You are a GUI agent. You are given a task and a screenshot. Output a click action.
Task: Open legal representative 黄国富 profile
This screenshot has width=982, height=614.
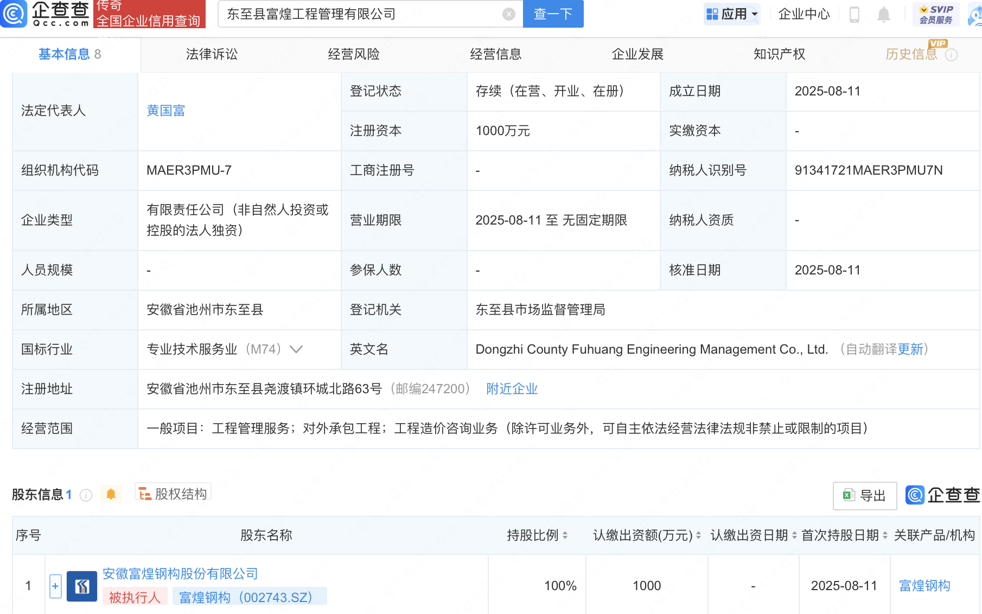pyautogui.click(x=166, y=111)
